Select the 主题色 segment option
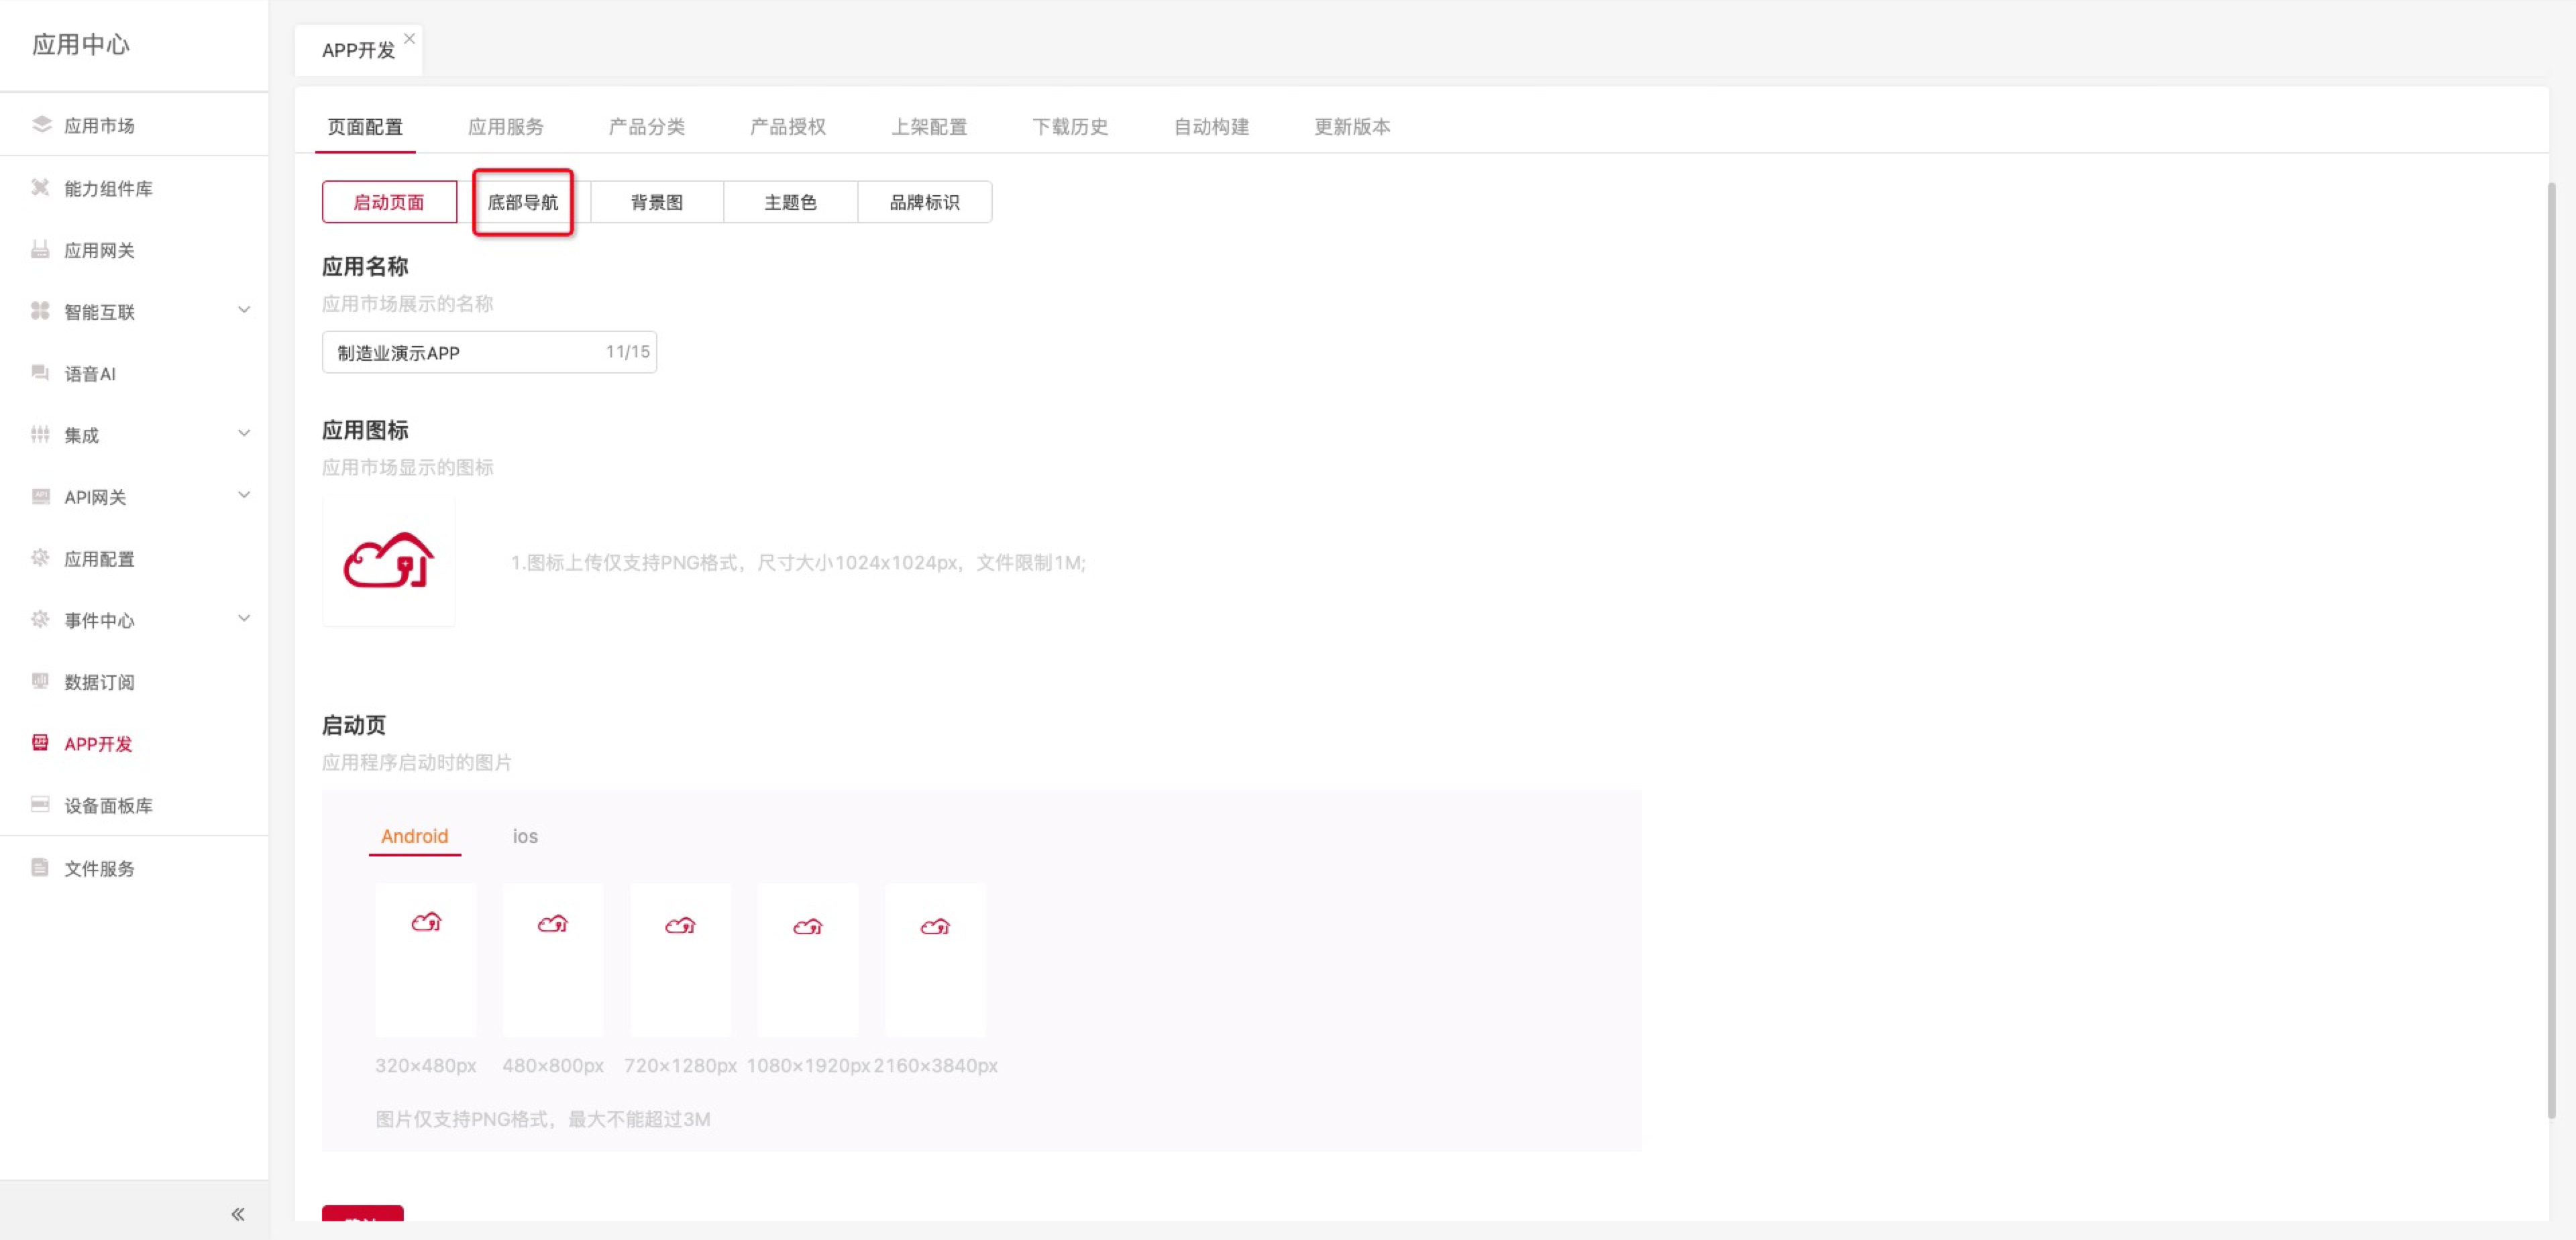2576x1240 pixels. click(790, 202)
